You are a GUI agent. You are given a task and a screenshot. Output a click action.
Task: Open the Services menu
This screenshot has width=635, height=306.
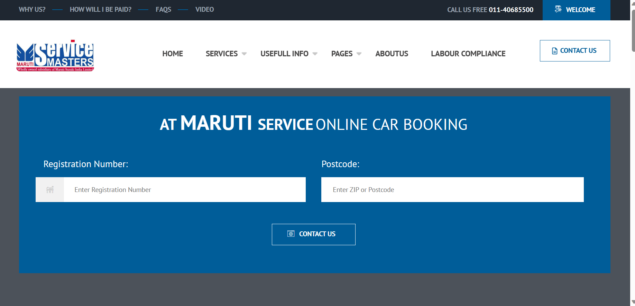[x=222, y=54]
